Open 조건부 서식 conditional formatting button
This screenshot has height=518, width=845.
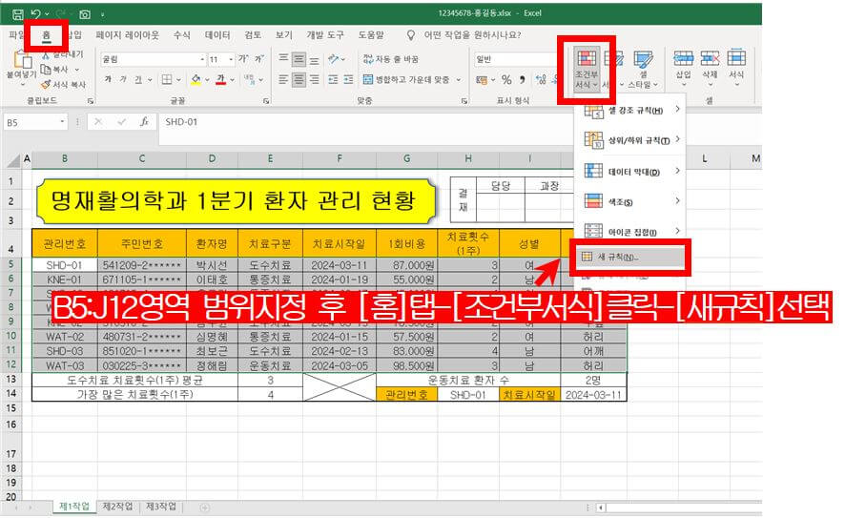(x=587, y=69)
